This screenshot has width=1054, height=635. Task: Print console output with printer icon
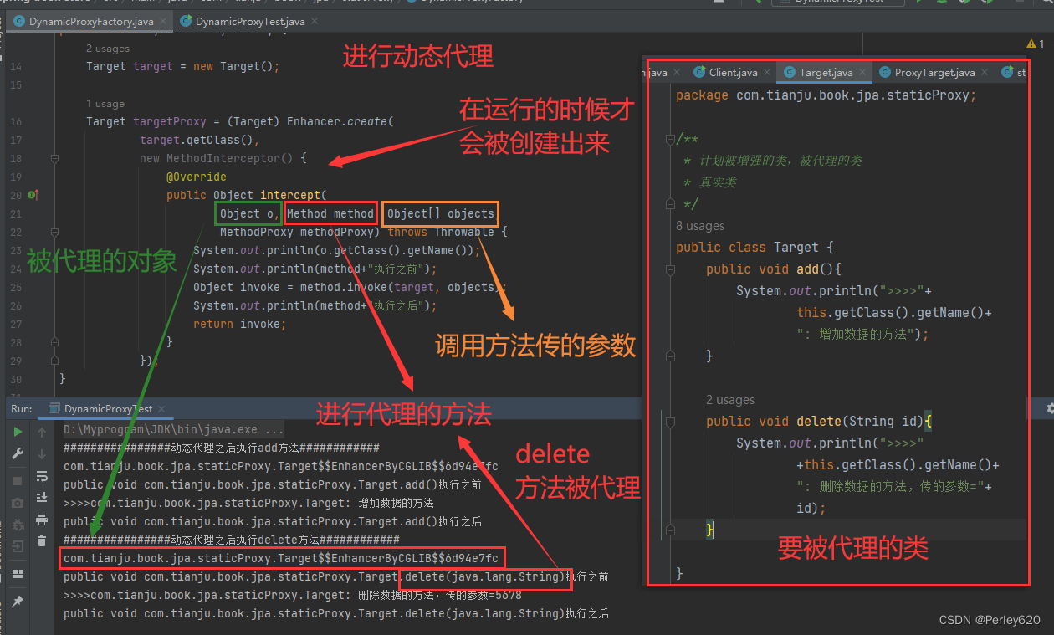click(42, 520)
